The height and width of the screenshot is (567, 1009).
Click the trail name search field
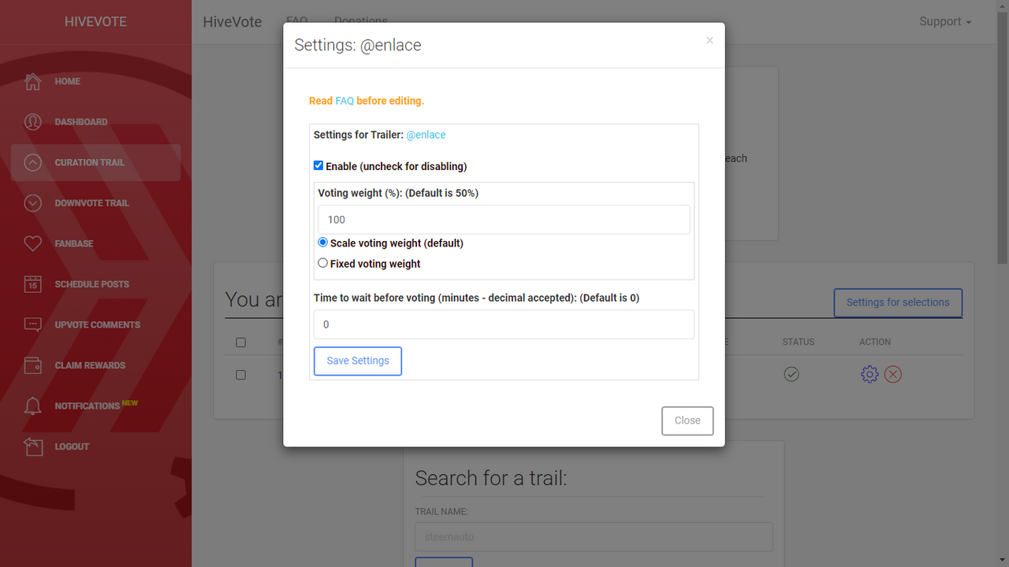pyautogui.click(x=594, y=537)
